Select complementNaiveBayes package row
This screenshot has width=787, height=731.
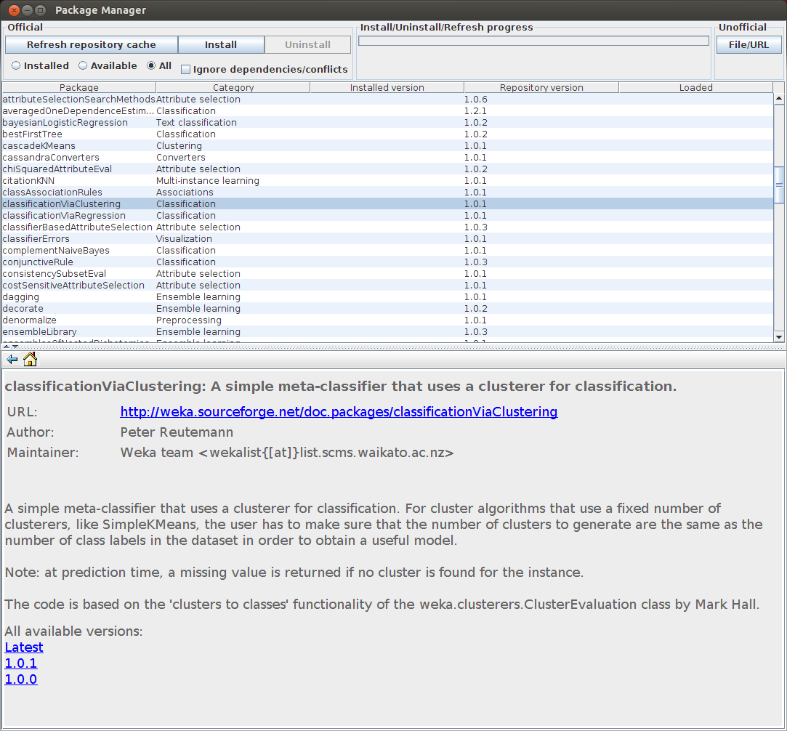click(x=387, y=251)
